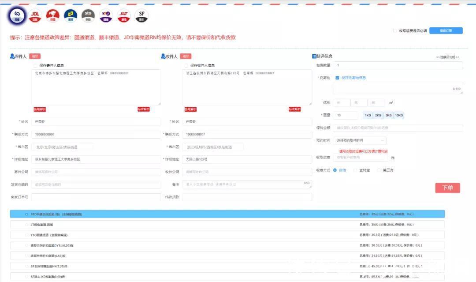Enable 保存寄件人信息 checkbox

pos(35,65)
